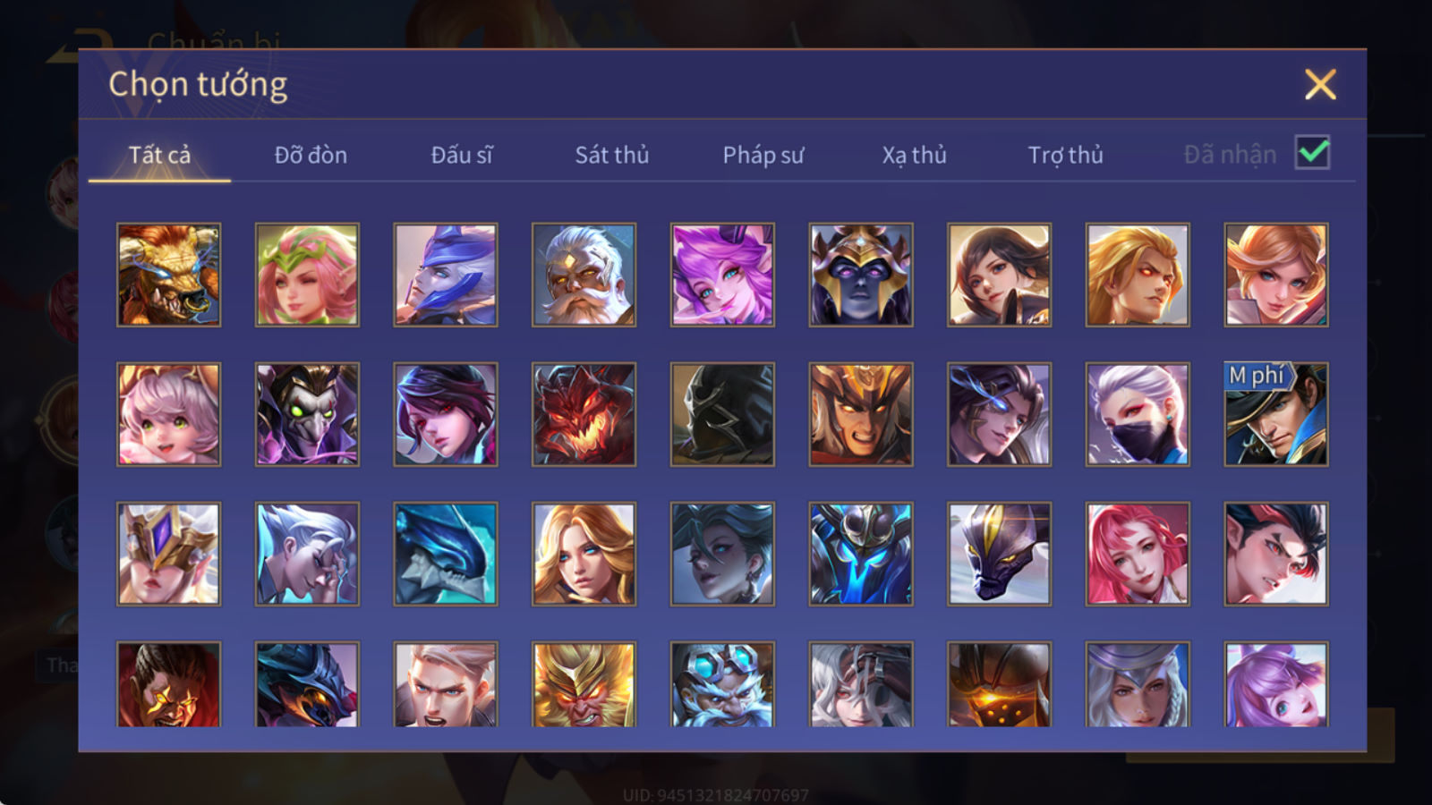Viewport: 1432px width, 805px height.
Task: Filter heroes by Xạ thủ
Action: (914, 155)
